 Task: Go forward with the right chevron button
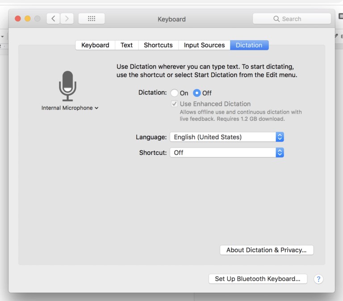point(67,19)
